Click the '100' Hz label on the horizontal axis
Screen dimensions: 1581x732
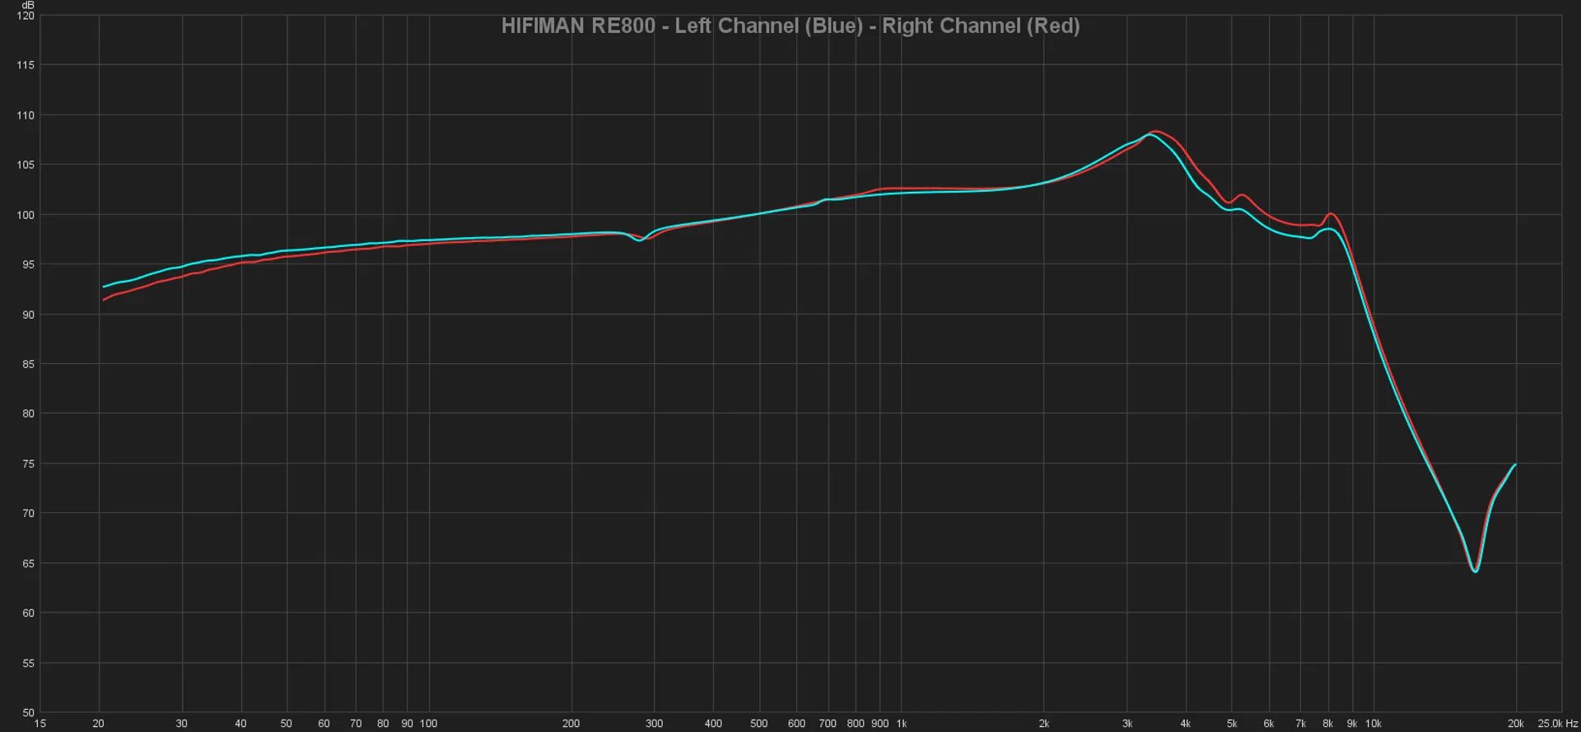pyautogui.click(x=428, y=724)
